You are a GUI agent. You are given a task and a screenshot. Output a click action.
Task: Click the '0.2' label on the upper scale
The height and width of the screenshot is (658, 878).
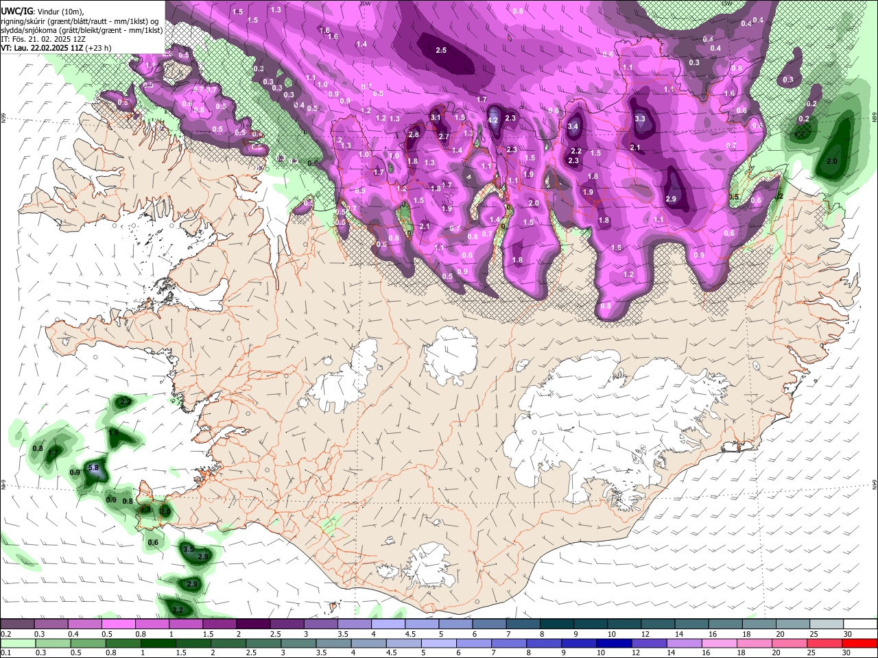tap(5, 634)
